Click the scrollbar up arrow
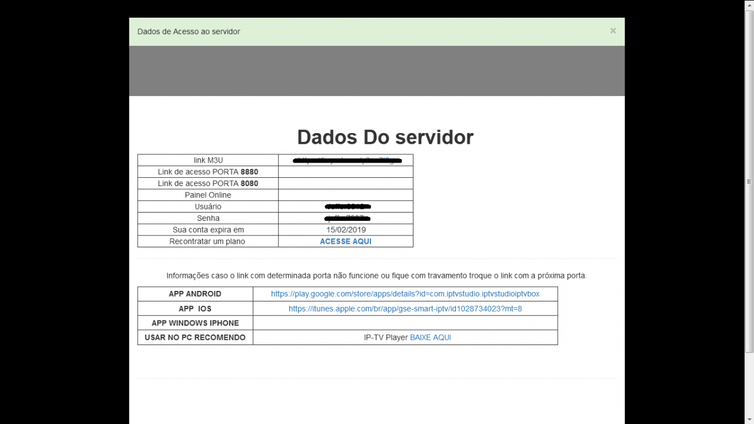This screenshot has width=754, height=424. 749,4
